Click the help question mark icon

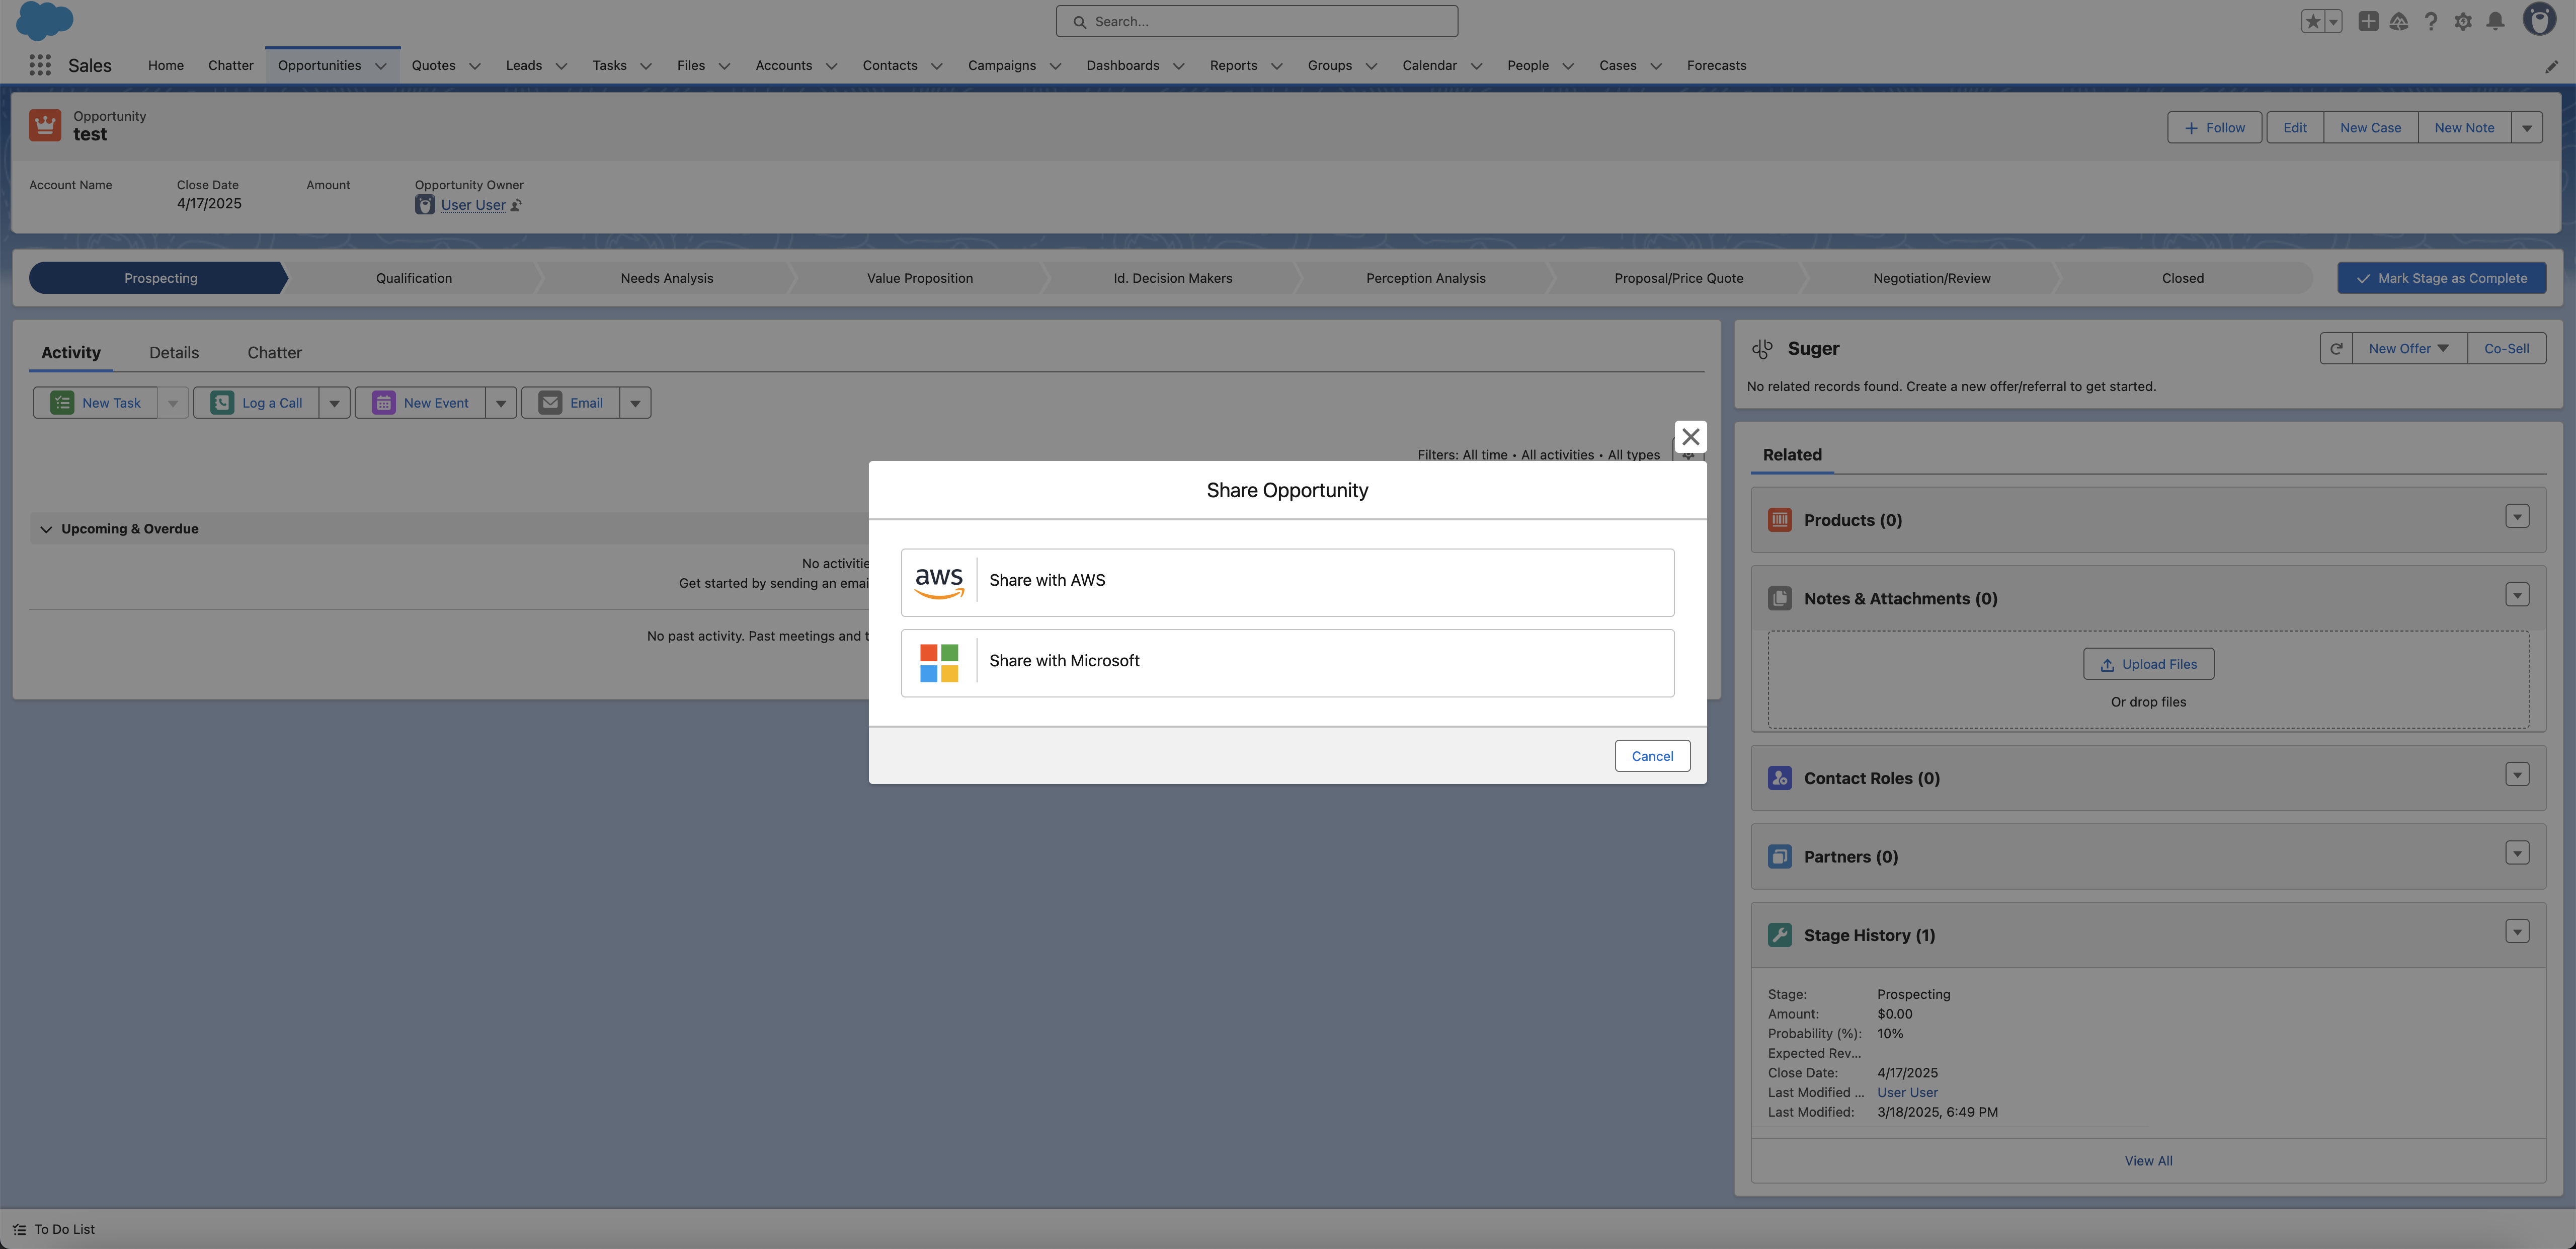click(x=2431, y=21)
